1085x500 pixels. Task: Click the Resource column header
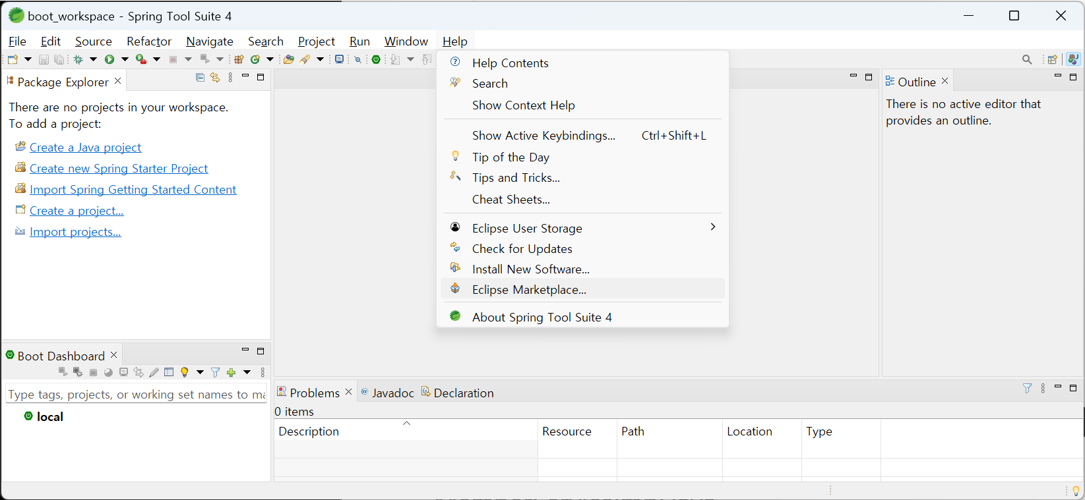(577, 431)
